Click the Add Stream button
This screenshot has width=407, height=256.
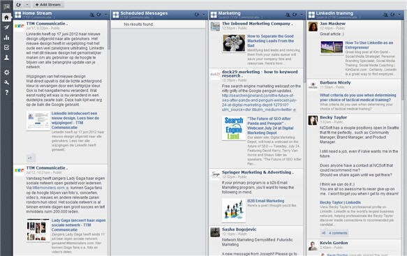pyautogui.click(x=48, y=4)
